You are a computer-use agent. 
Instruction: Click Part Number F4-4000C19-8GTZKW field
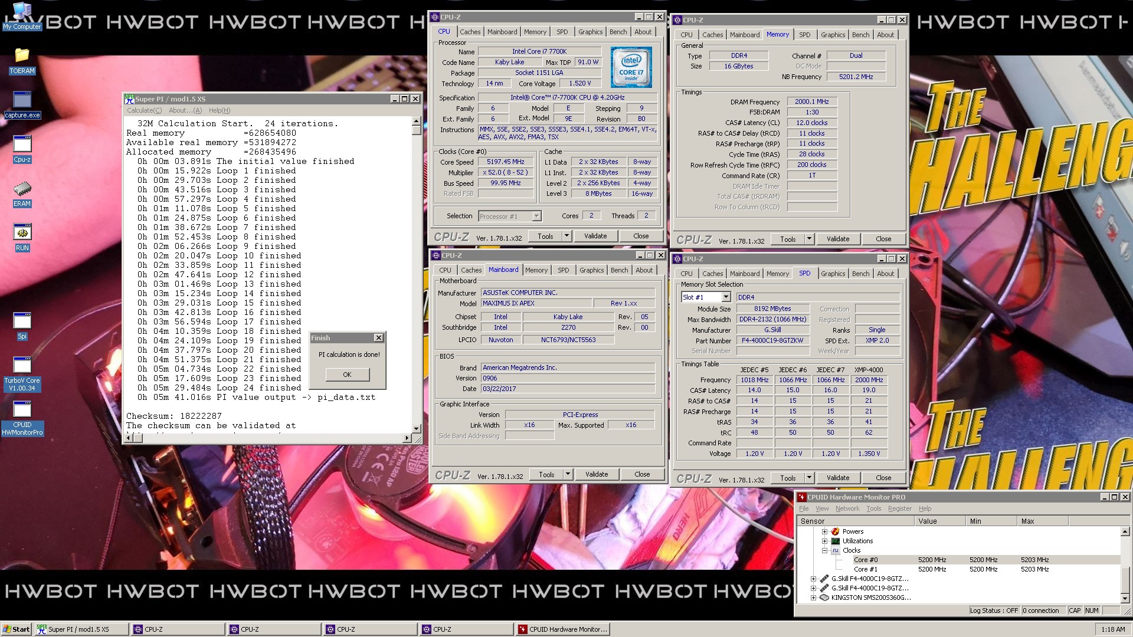pyautogui.click(x=772, y=340)
